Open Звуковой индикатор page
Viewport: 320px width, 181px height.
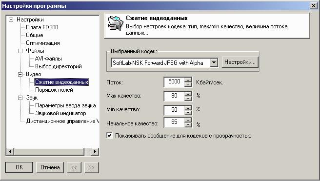click(60, 113)
